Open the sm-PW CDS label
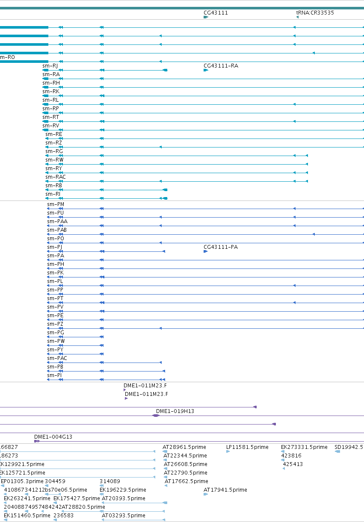364x522 pixels. pyautogui.click(x=56, y=341)
